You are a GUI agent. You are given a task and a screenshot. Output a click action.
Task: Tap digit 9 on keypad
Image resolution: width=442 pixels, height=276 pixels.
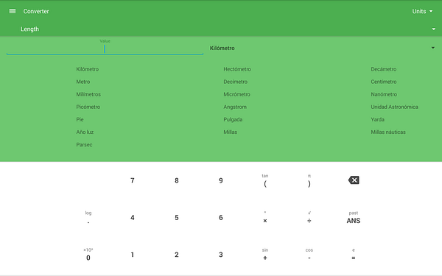click(221, 180)
